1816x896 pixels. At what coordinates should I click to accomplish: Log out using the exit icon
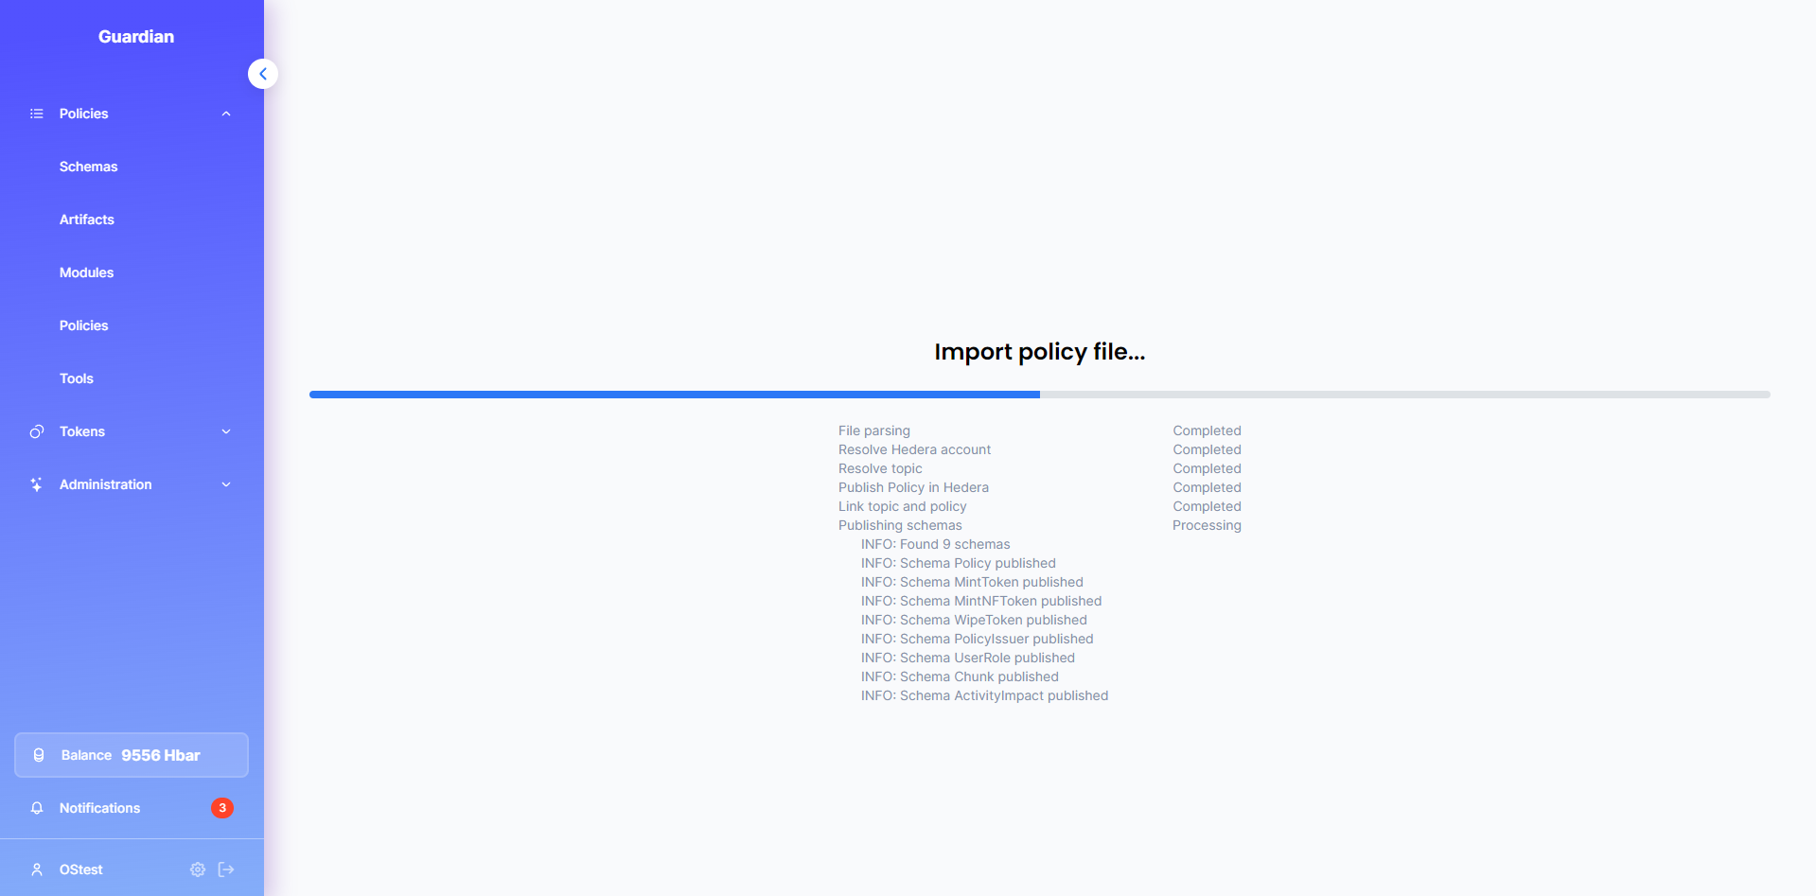(226, 870)
